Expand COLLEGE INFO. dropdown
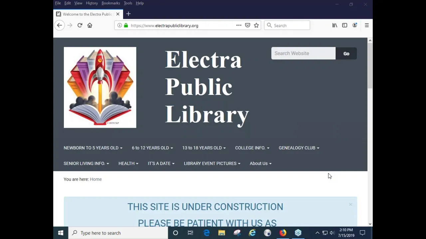 tap(252, 148)
